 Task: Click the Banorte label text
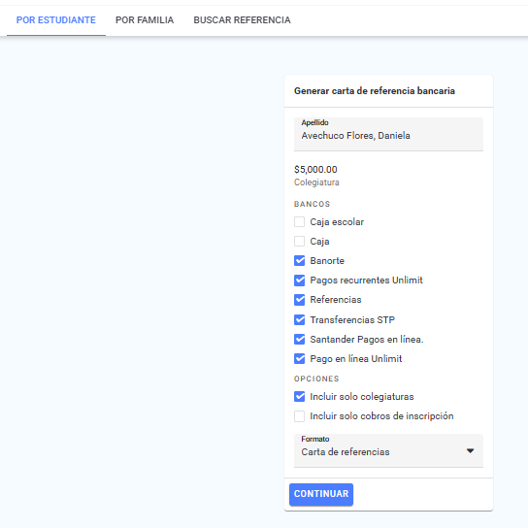[327, 261]
